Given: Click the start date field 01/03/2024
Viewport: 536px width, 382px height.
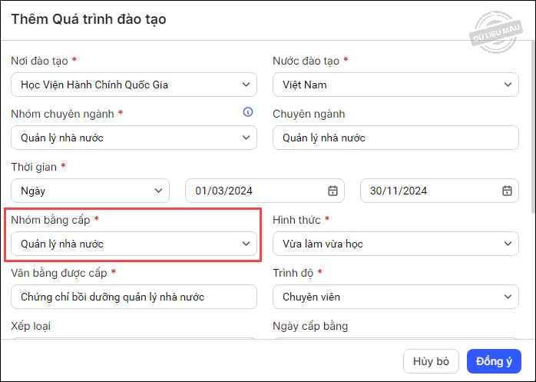Looking at the screenshot, I should point(253,191).
